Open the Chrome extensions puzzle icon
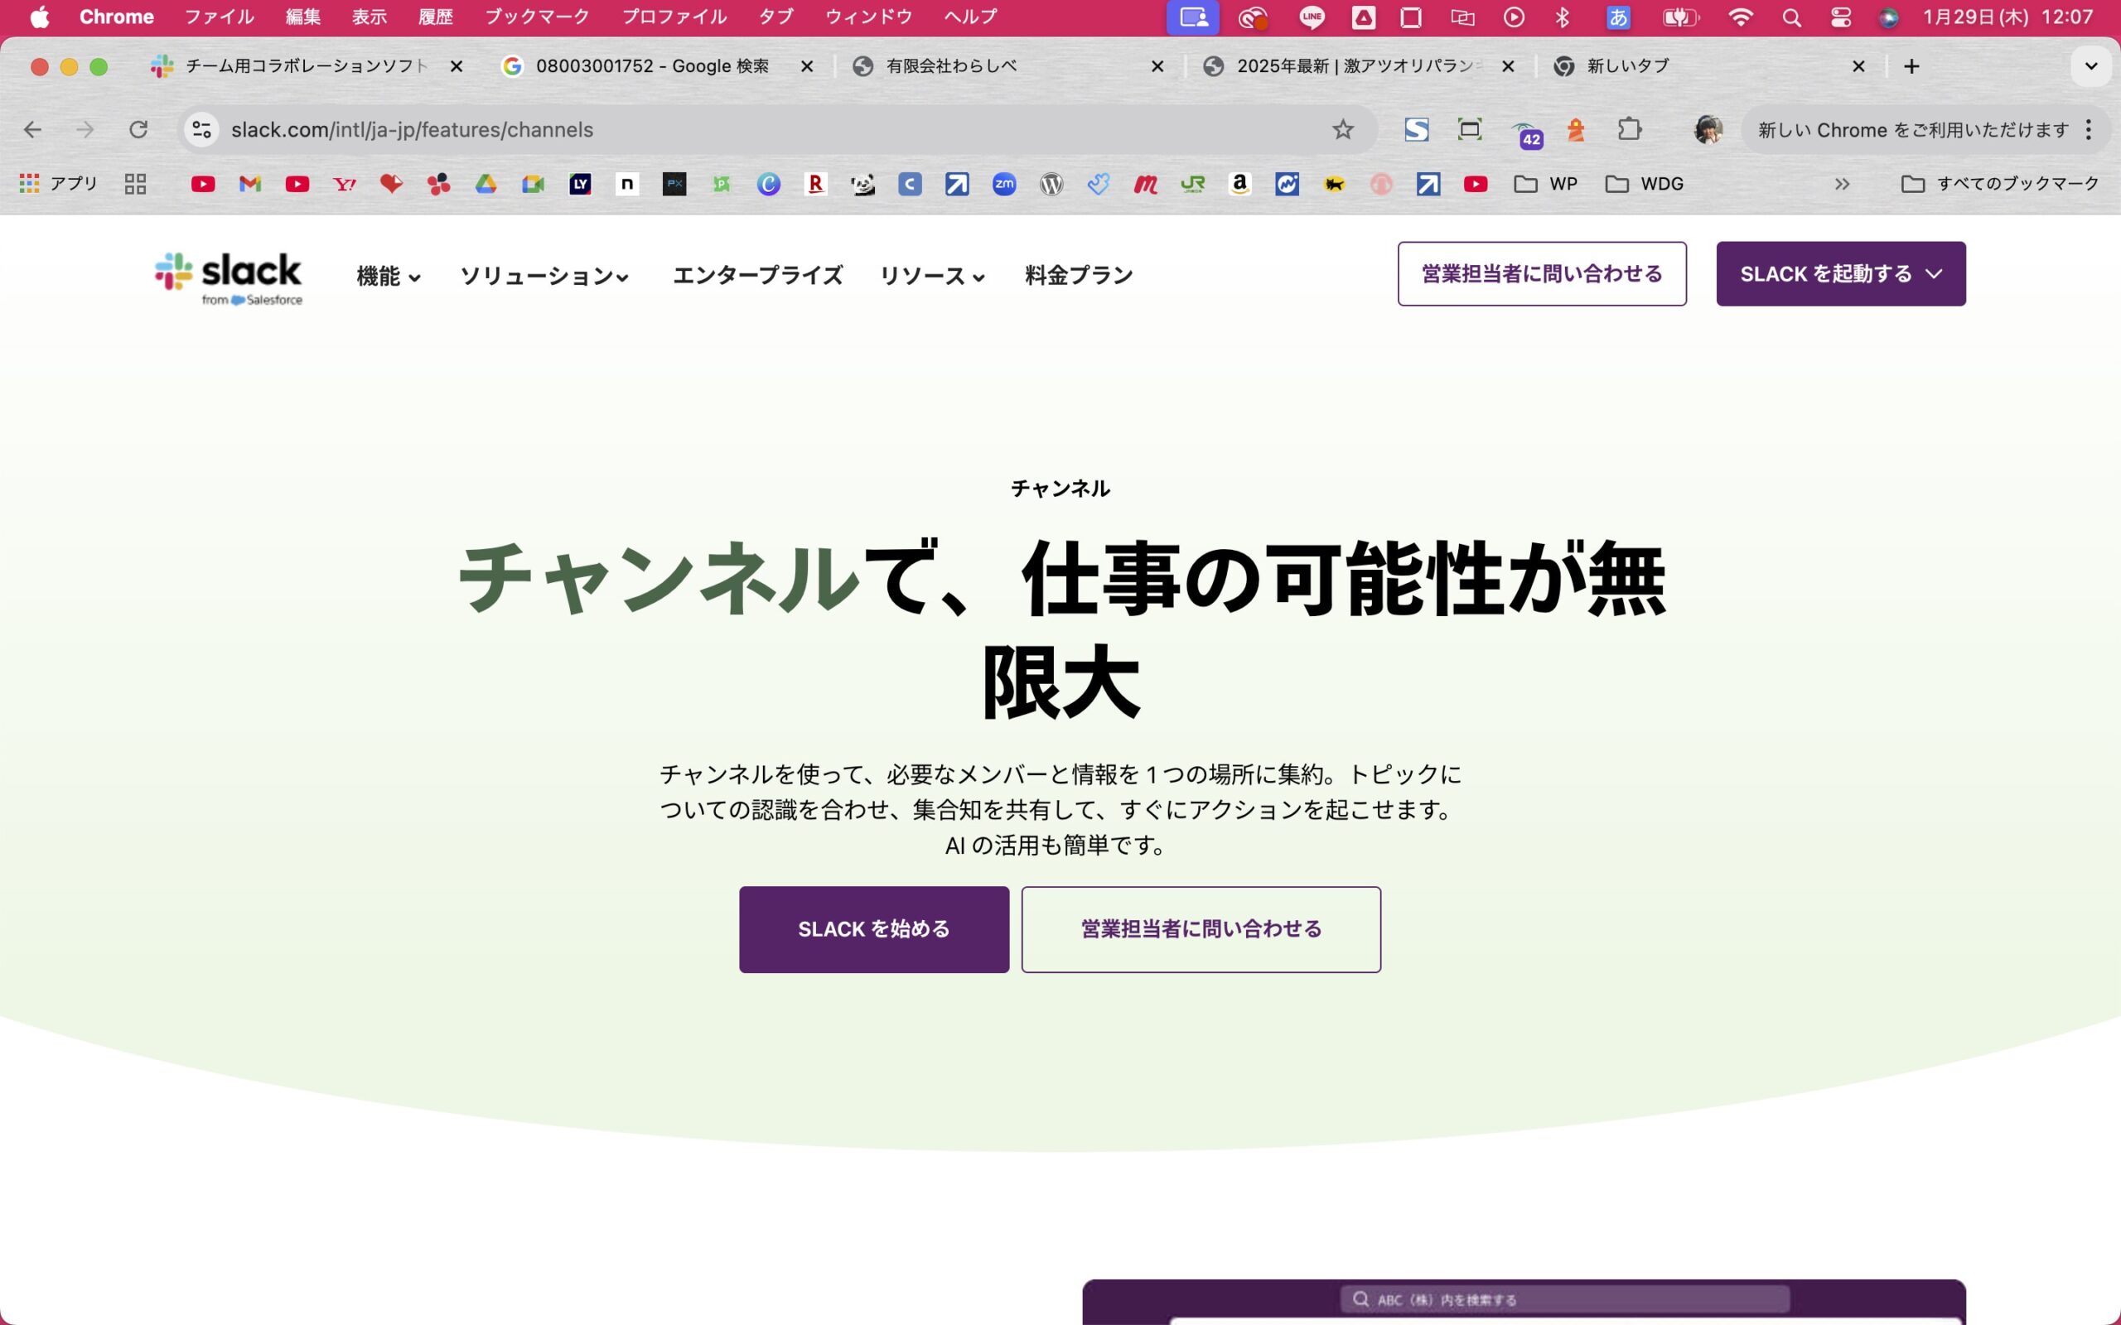Screen dimensions: 2121x1325 coord(1628,130)
